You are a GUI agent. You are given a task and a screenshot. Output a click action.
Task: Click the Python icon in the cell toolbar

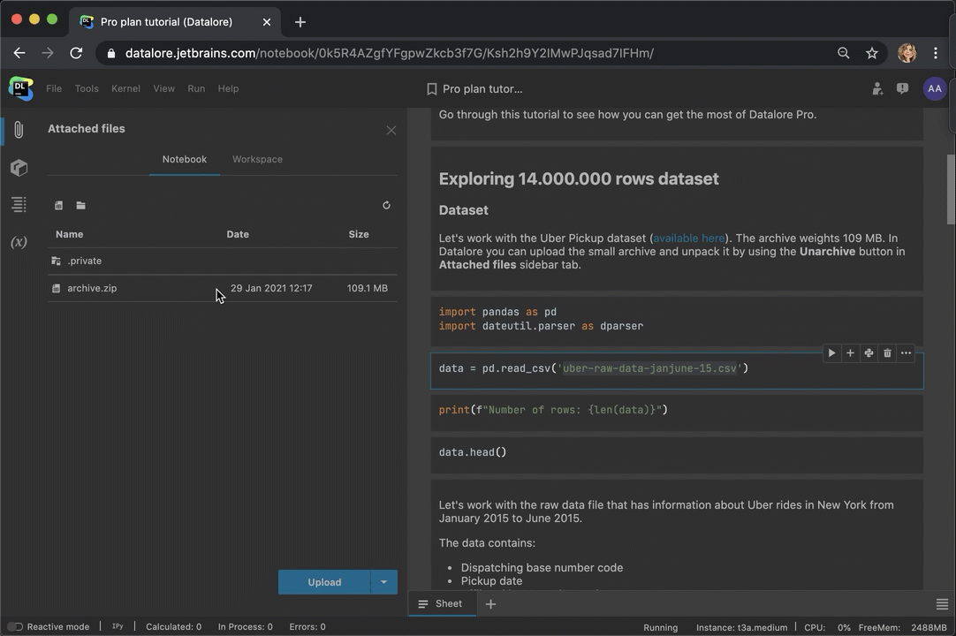pos(869,353)
